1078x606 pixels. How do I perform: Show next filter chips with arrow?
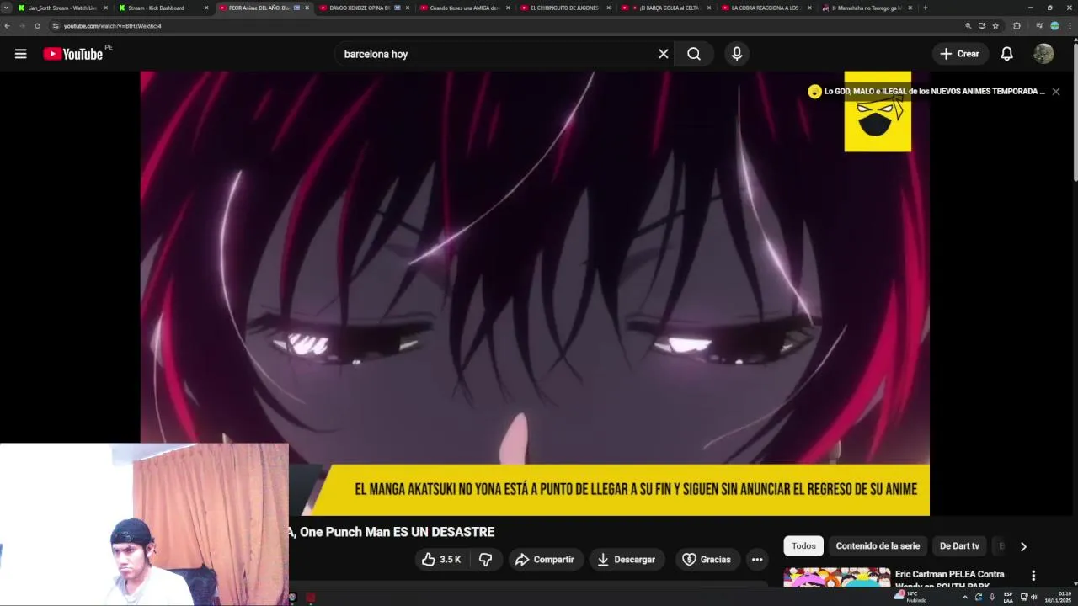pos(1023,546)
